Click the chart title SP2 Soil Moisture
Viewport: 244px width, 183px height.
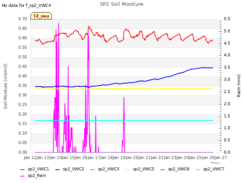(122, 4)
